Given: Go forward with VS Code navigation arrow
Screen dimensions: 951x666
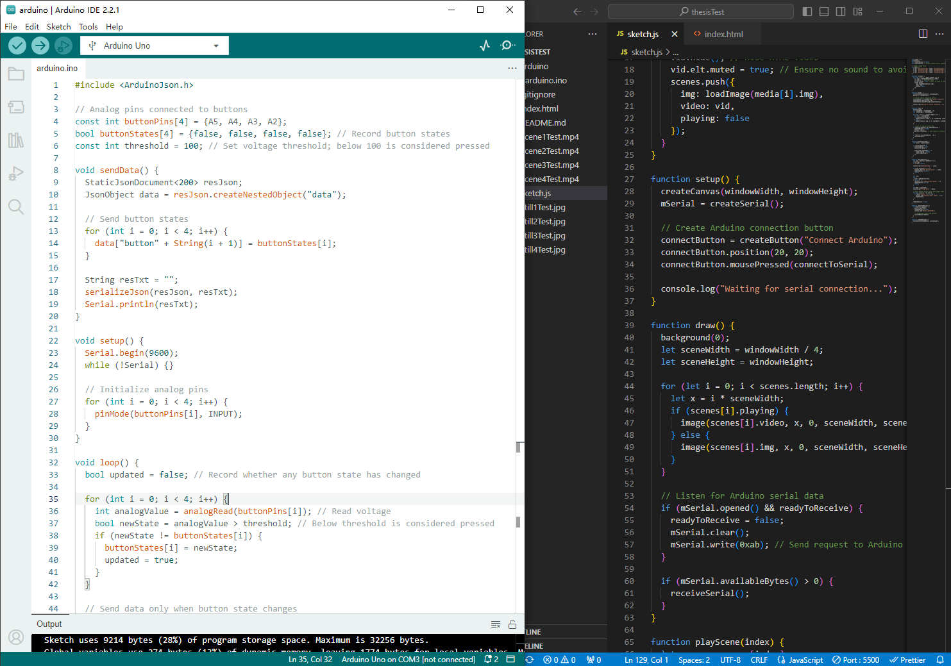Looking at the screenshot, I should [x=594, y=12].
